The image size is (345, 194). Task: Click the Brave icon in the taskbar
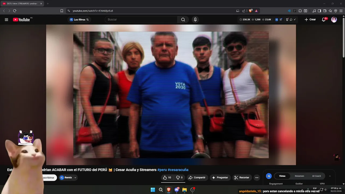tap(169, 190)
